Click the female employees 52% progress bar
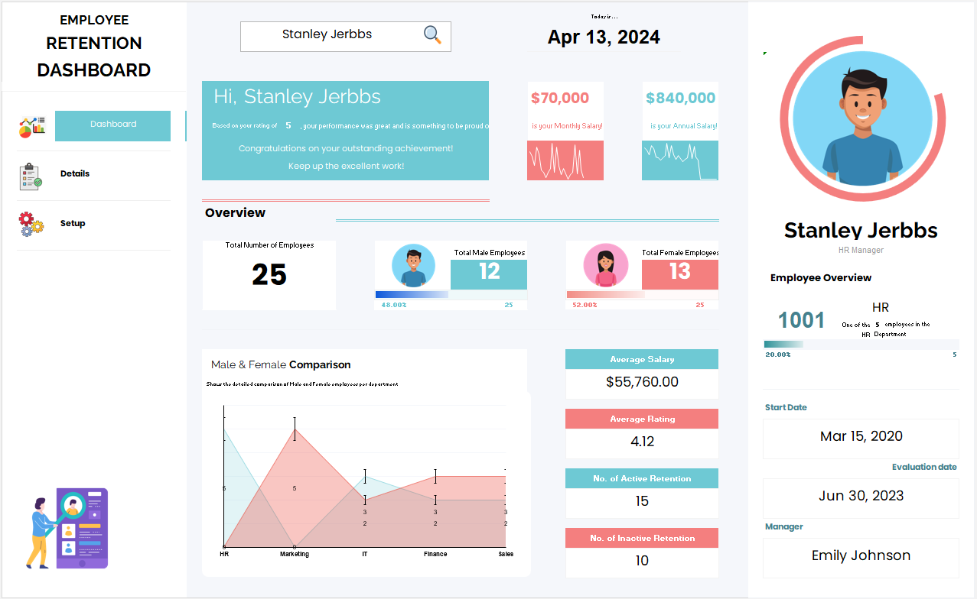 coord(605,294)
